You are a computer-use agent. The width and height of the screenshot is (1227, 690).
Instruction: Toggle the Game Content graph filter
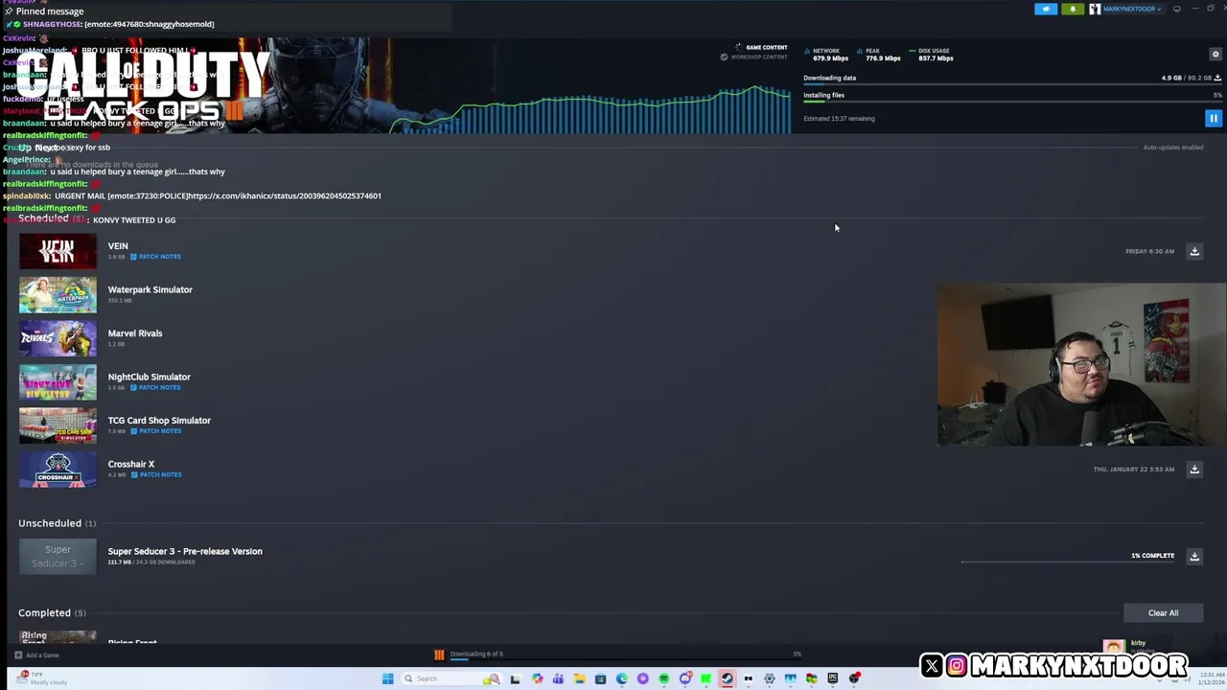click(x=761, y=47)
